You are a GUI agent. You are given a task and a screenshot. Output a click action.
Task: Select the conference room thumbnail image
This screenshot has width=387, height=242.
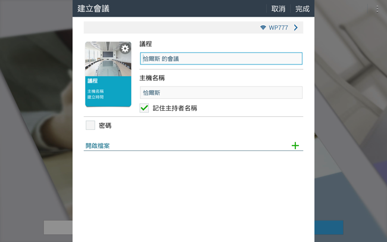[x=108, y=59]
